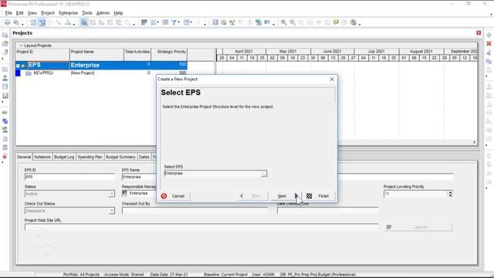Open the Enterprise menu
The width and height of the screenshot is (494, 278).
pyautogui.click(x=69, y=13)
